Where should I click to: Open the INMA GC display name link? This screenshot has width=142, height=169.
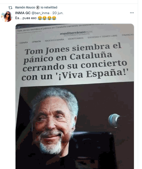point(23,13)
